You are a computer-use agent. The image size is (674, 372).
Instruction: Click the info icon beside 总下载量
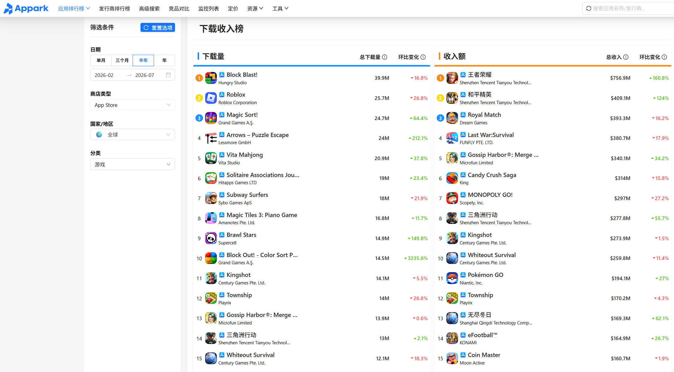click(x=385, y=57)
